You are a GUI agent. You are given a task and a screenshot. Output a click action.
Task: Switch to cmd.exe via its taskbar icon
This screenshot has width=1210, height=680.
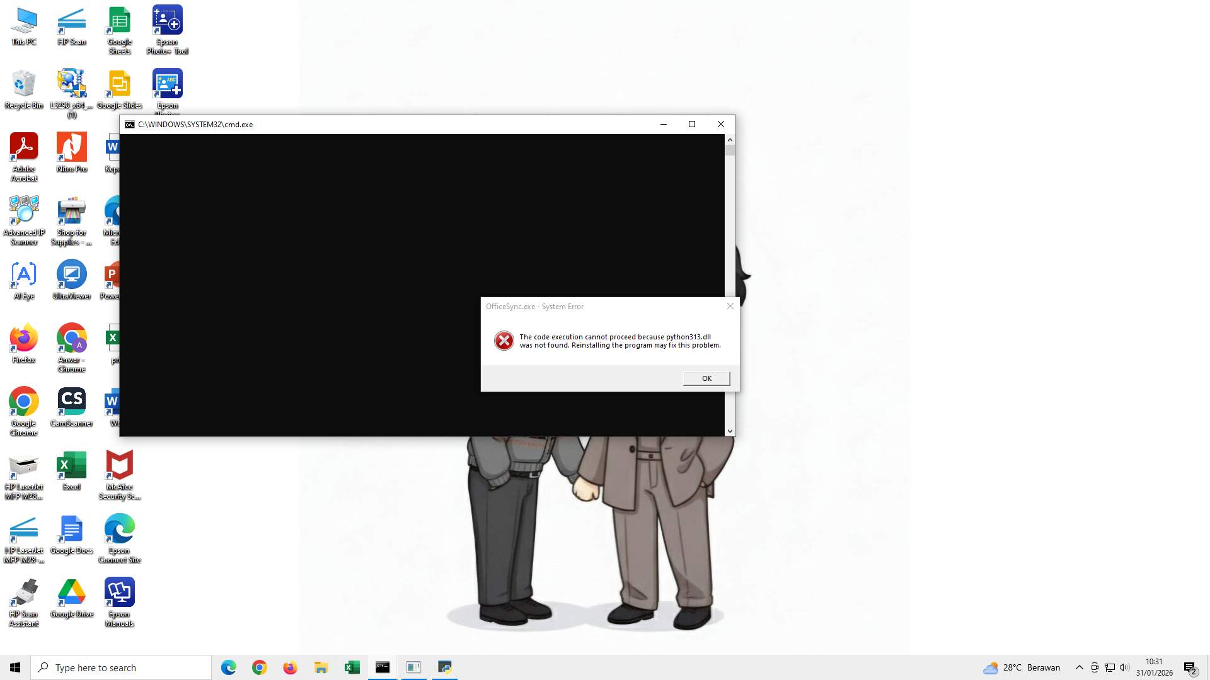382,667
